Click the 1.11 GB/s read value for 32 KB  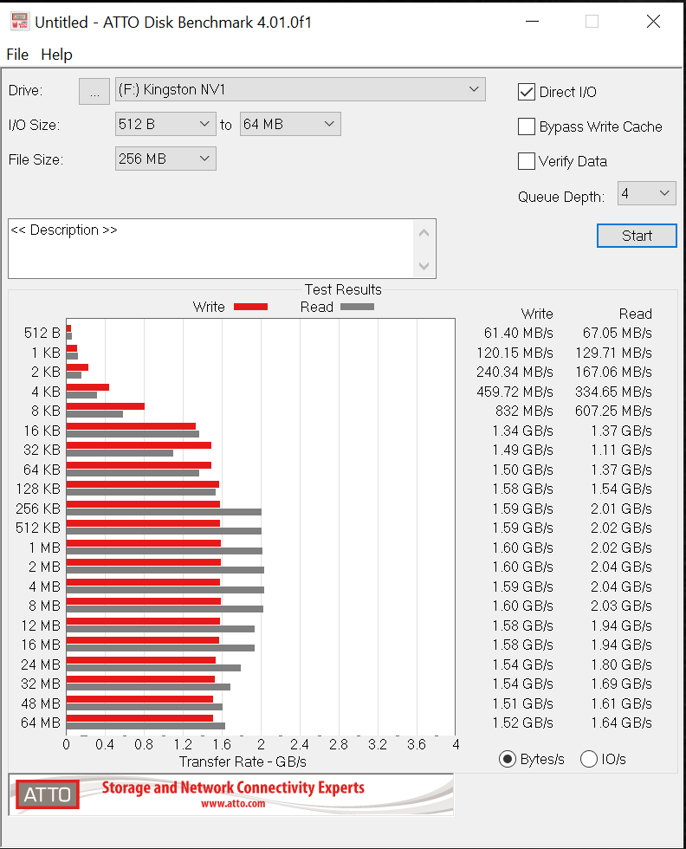(621, 450)
